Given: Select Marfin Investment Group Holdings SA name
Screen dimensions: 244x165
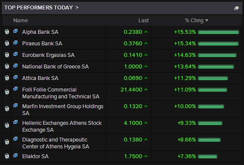Looking at the screenshot, I should click(63, 109).
